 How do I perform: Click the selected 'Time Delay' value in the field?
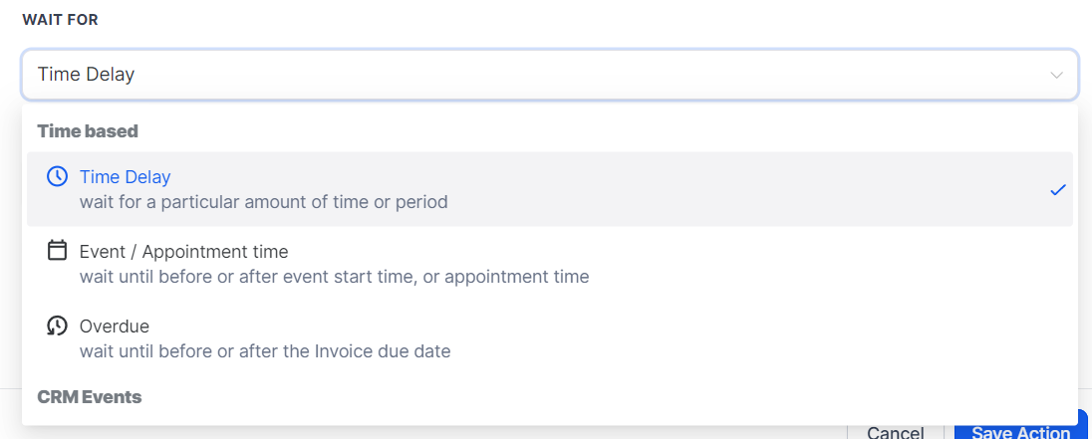[x=86, y=75]
